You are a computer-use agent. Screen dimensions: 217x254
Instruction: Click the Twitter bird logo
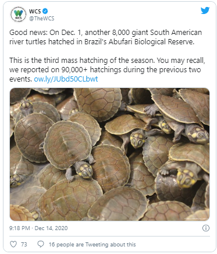click(205, 10)
